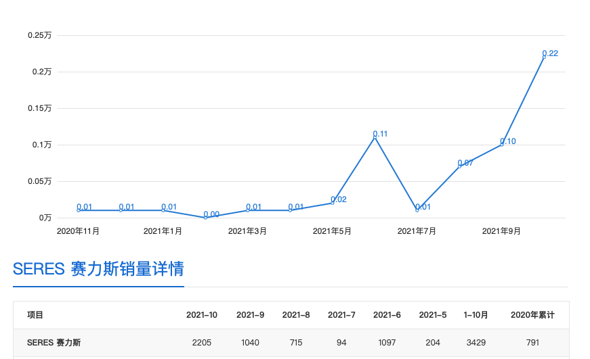The height and width of the screenshot is (359, 590).
Task: Click the 791 cell under 2020年累计
Action: point(533,343)
